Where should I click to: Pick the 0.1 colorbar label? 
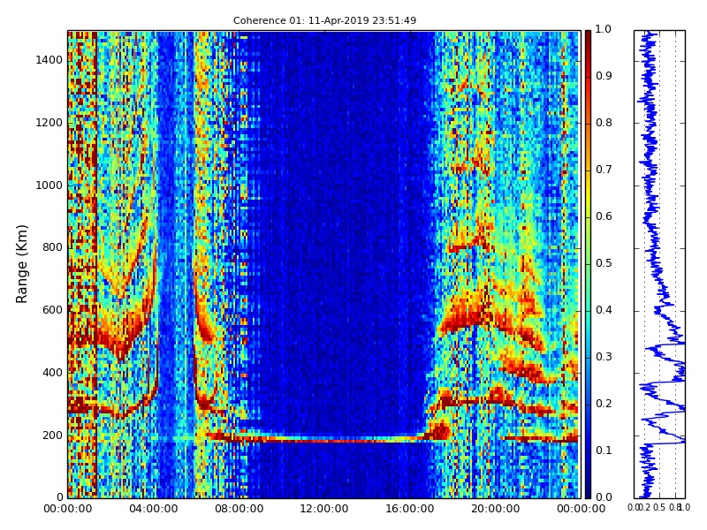(x=604, y=450)
